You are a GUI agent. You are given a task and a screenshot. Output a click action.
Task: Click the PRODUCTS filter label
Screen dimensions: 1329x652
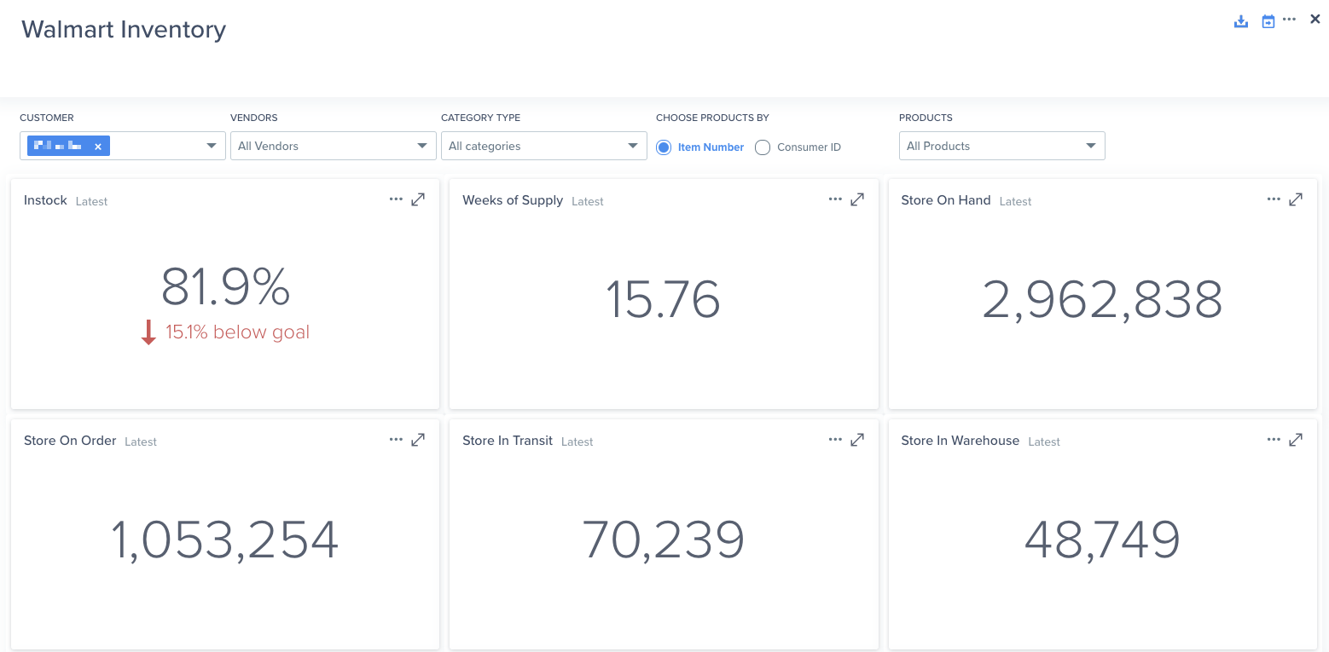[x=926, y=118]
